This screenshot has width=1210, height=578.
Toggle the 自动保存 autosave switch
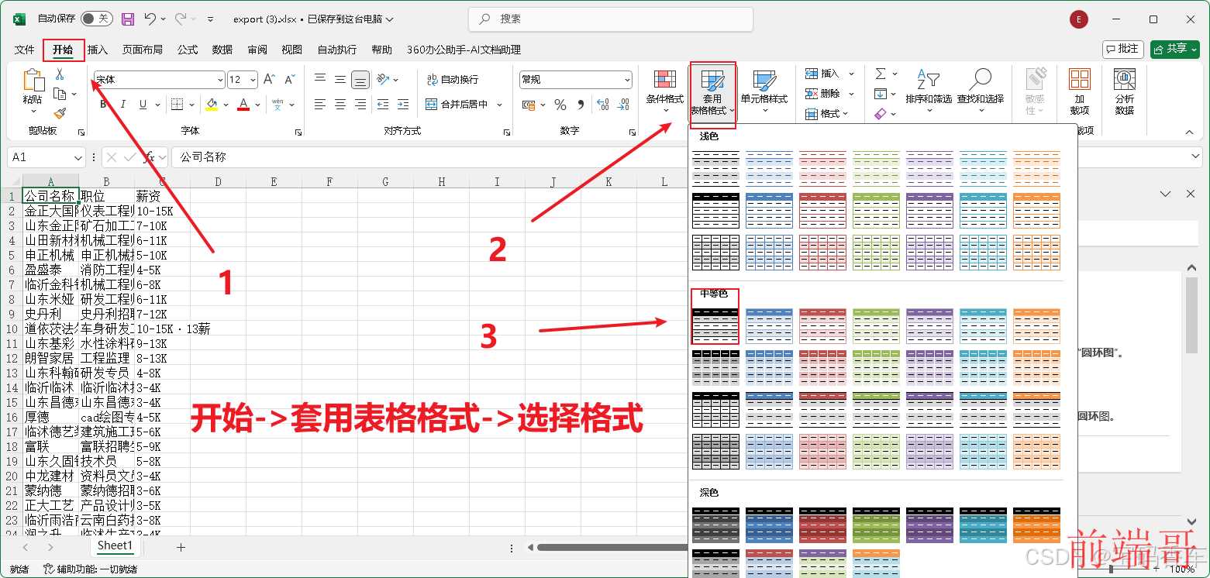96,19
